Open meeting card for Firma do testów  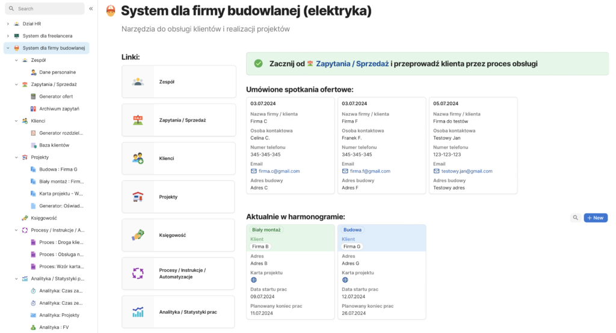(473, 145)
